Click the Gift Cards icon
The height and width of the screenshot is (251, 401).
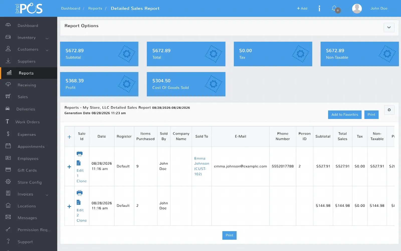[8, 169]
